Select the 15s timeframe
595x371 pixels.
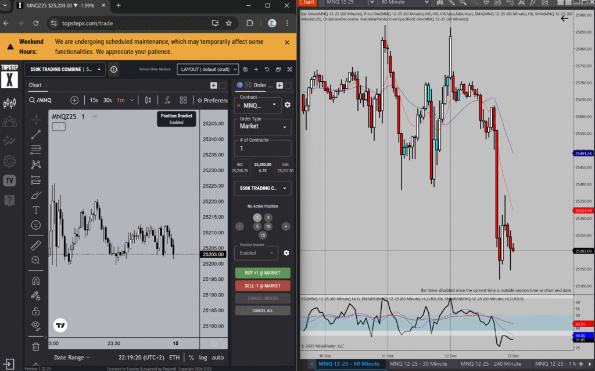click(94, 100)
